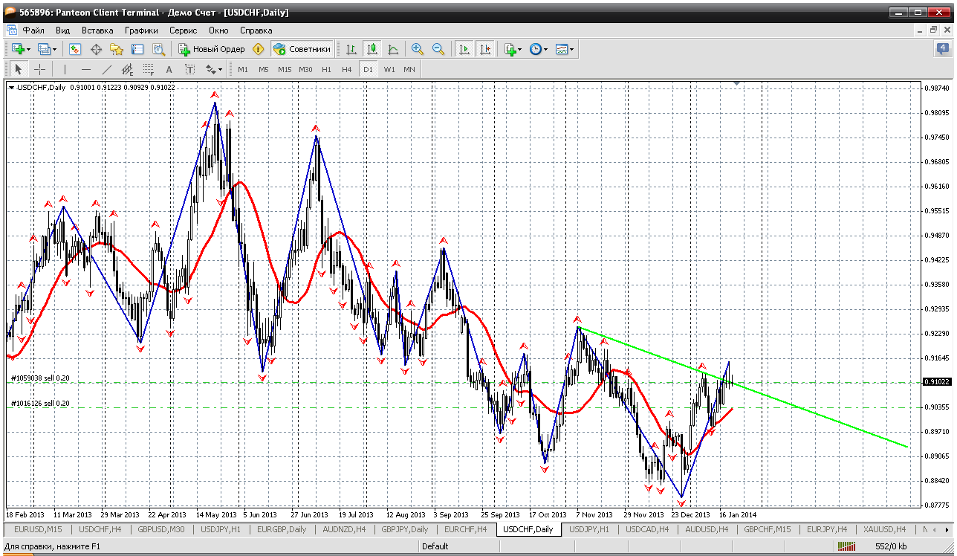Click the Новый Ордер button
This screenshot has height=556, width=957.
(212, 49)
